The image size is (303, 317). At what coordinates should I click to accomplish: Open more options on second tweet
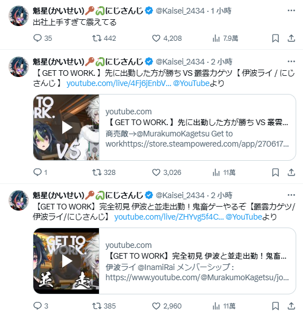tap(291, 62)
